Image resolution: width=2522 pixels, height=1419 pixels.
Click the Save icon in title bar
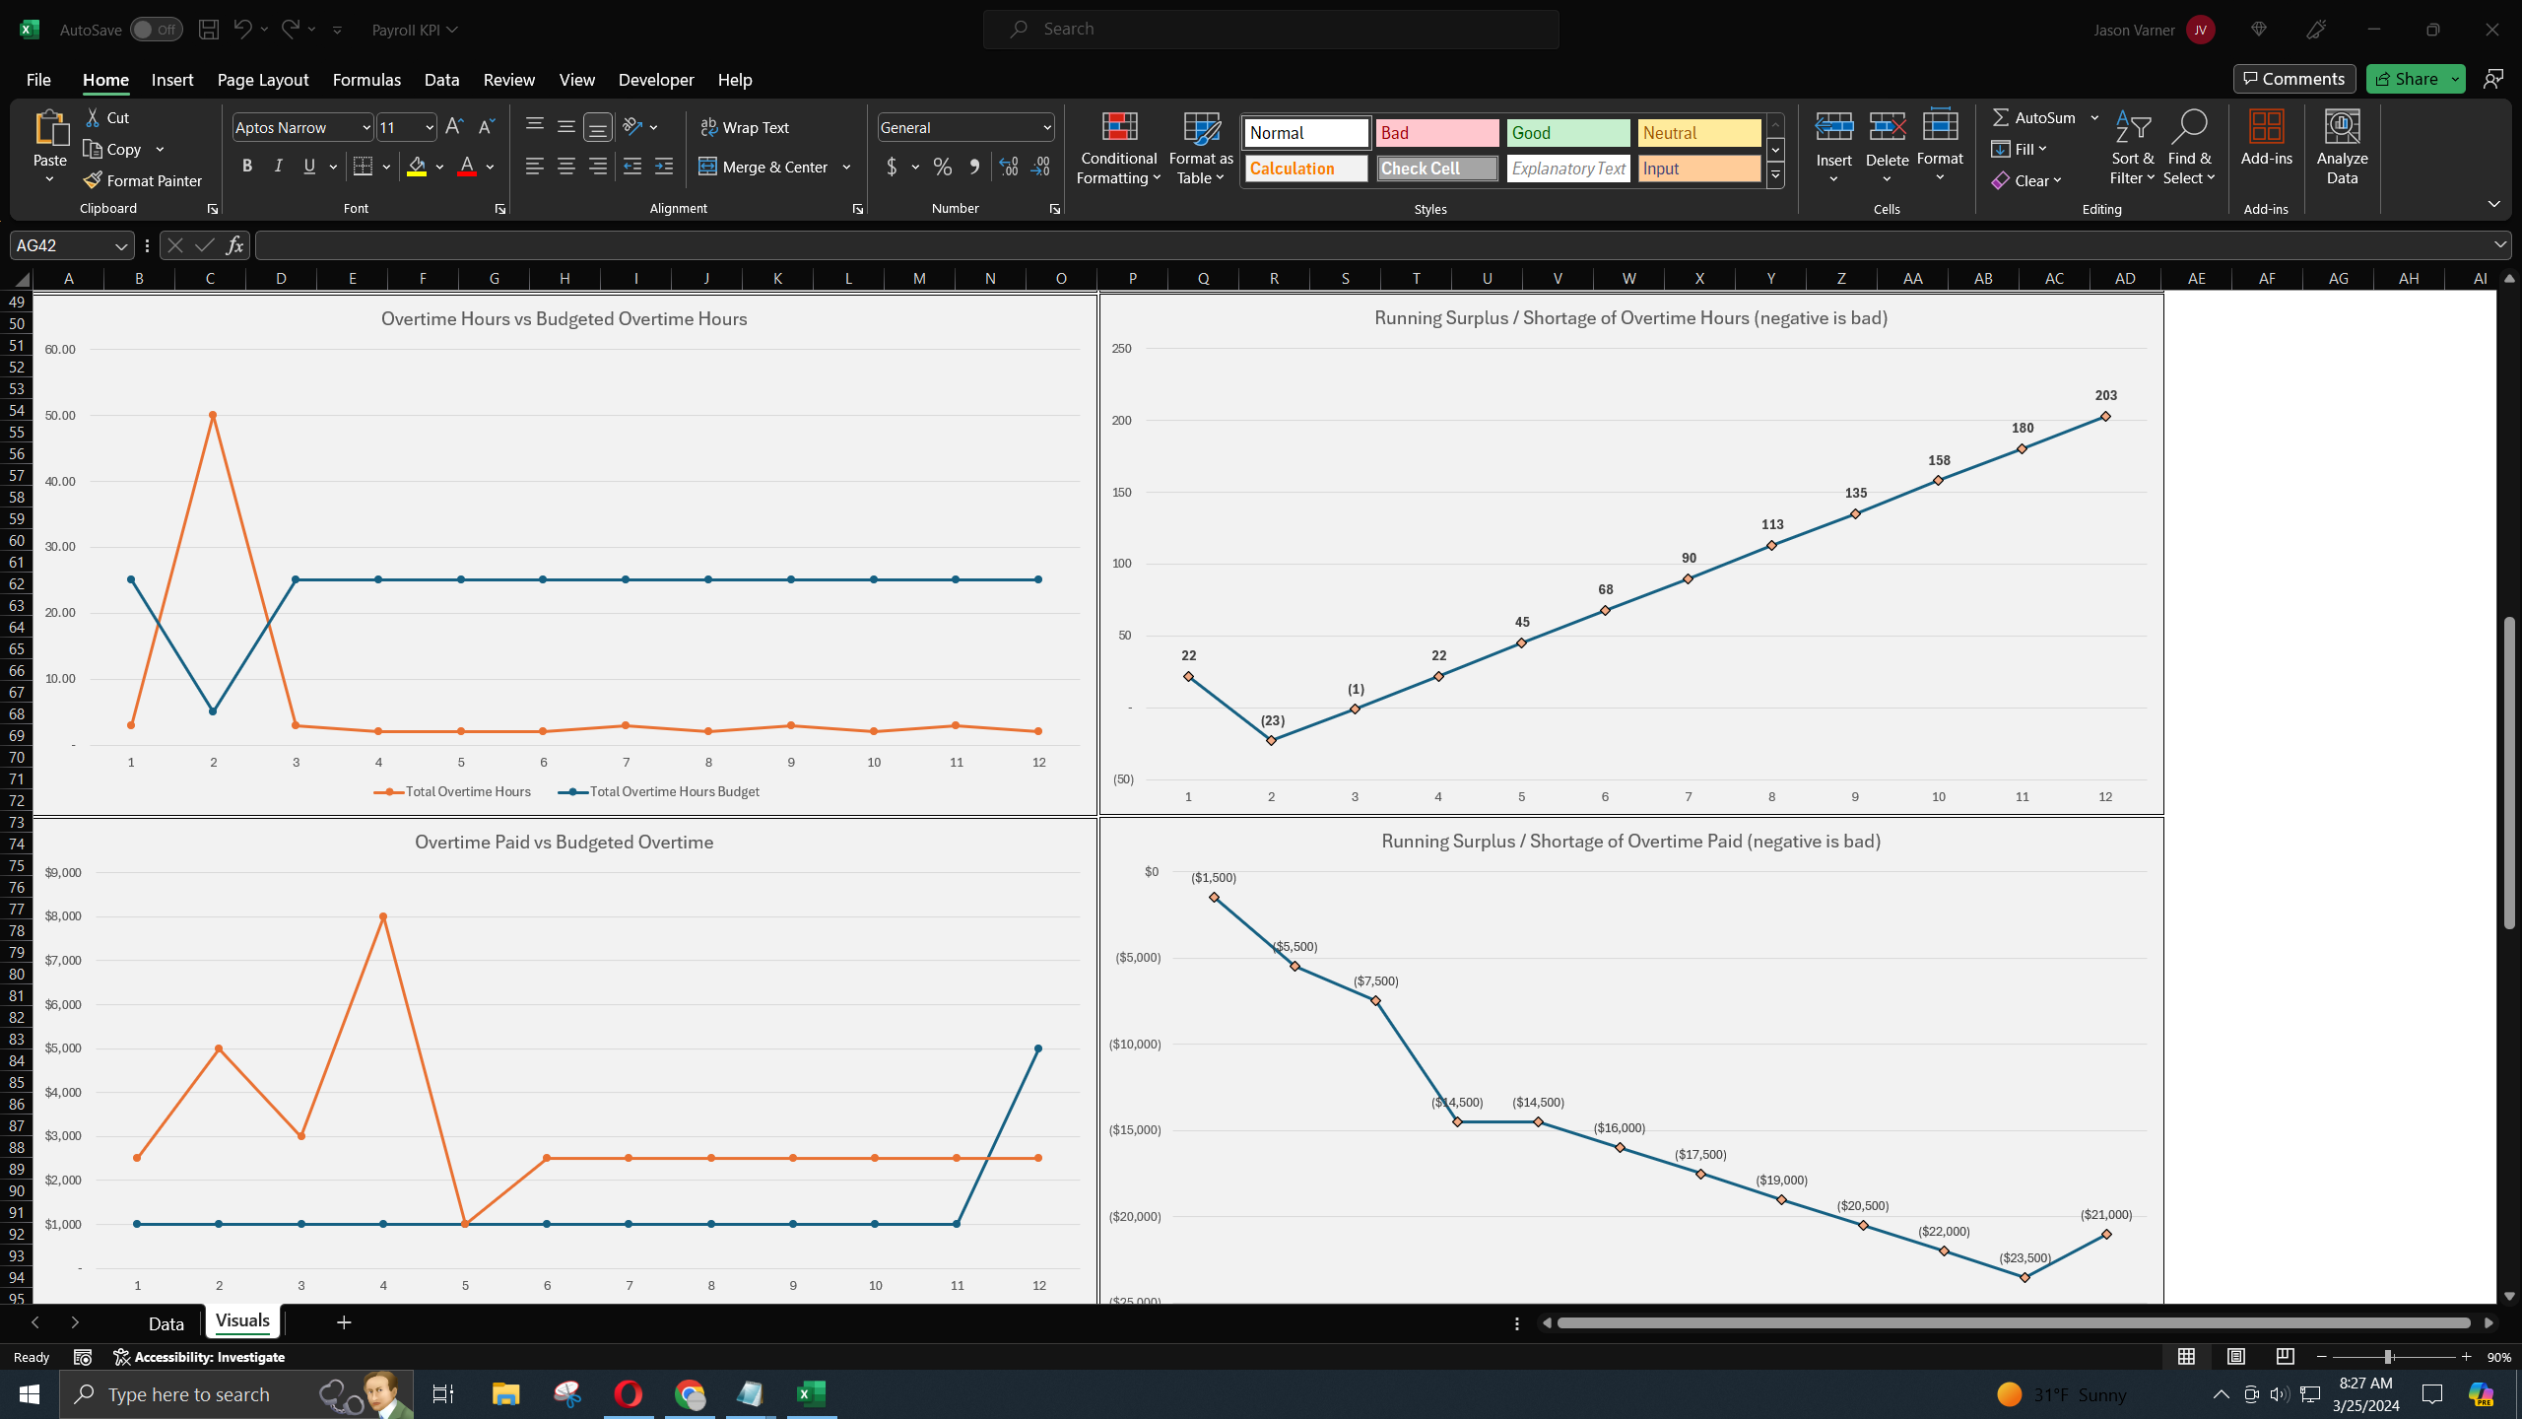pos(208,30)
